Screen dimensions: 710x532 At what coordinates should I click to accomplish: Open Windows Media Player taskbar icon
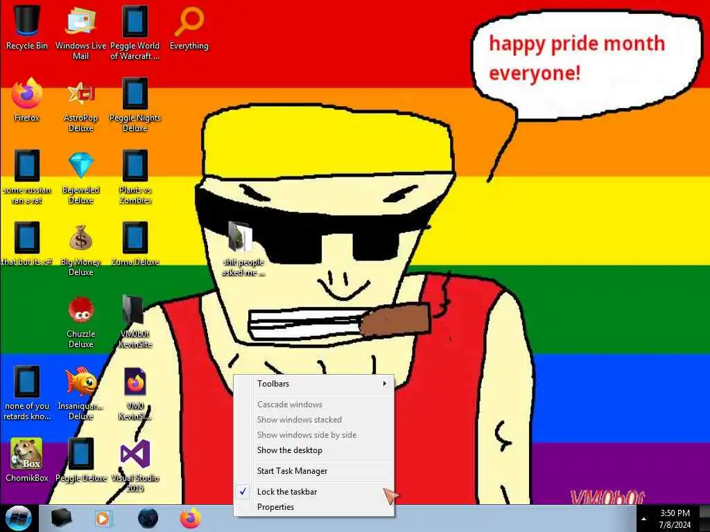[x=103, y=518]
